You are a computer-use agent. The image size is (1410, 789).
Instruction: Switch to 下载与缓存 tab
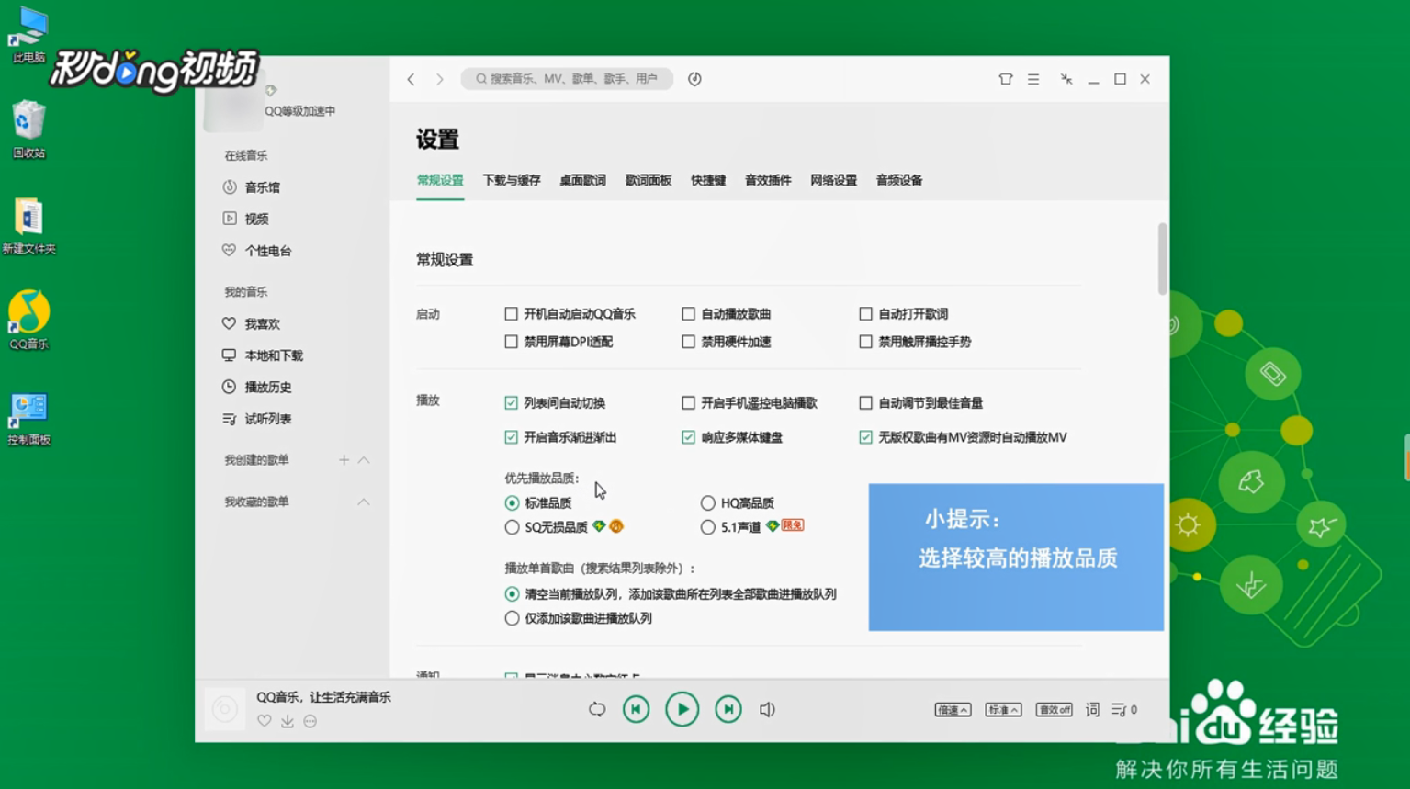pyautogui.click(x=512, y=181)
